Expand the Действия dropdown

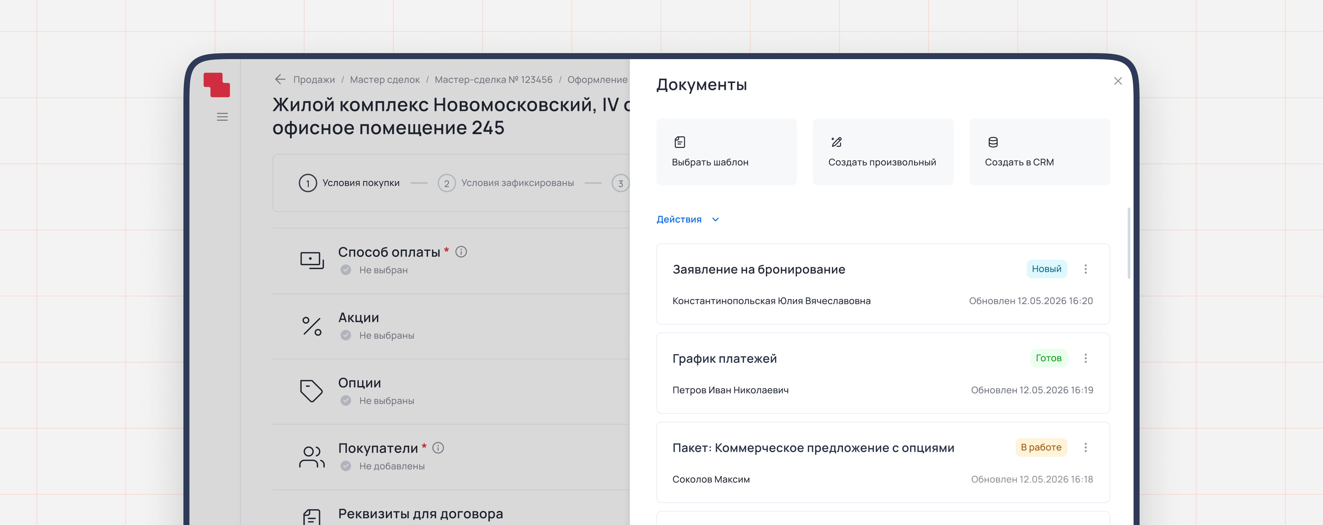688,220
